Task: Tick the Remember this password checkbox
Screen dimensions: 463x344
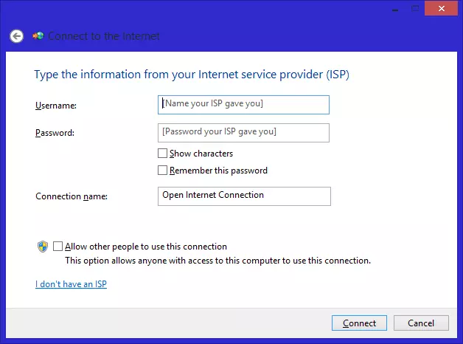Action: tap(162, 171)
